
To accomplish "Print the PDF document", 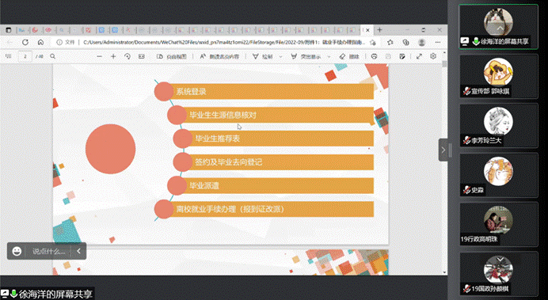I will (x=374, y=56).
